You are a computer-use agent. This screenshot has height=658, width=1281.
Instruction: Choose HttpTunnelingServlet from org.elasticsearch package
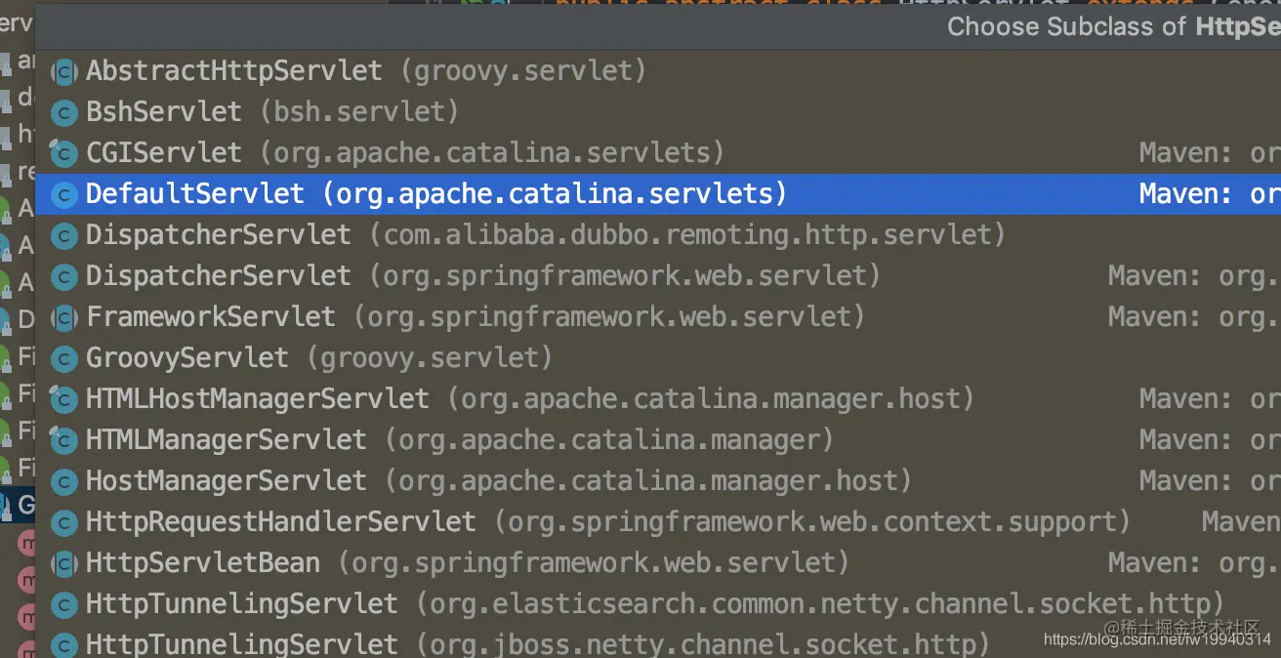657,604
